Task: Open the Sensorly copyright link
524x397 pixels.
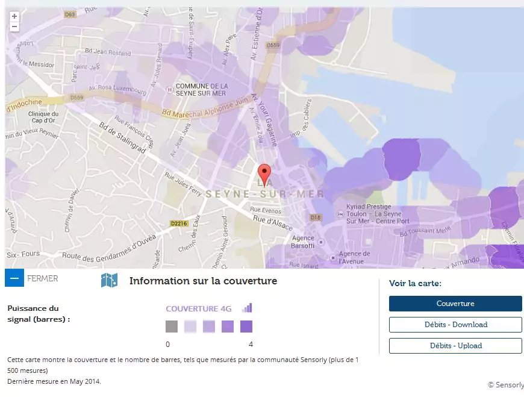Action: 505,385
